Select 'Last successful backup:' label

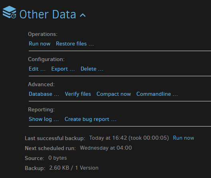pyautogui.click(x=55, y=138)
